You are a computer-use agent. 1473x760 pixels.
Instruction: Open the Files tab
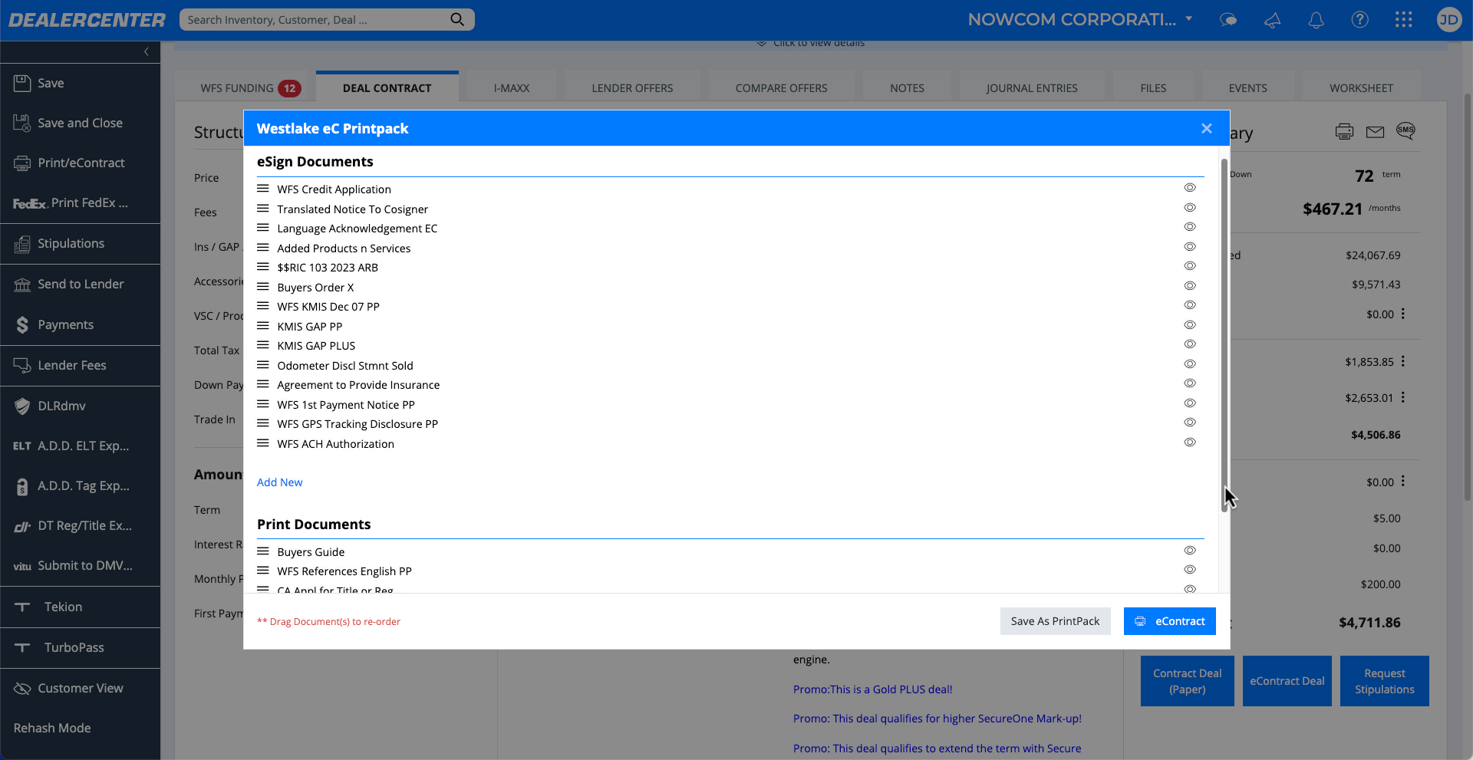pos(1153,88)
